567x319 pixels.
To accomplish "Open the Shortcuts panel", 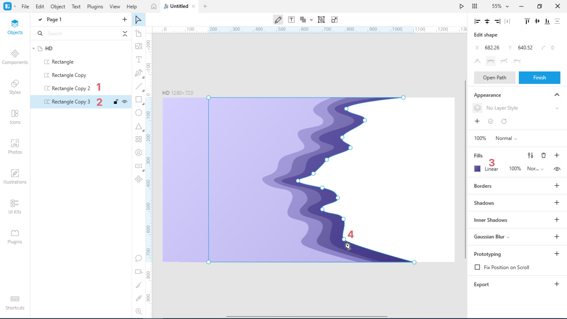I will (15, 303).
